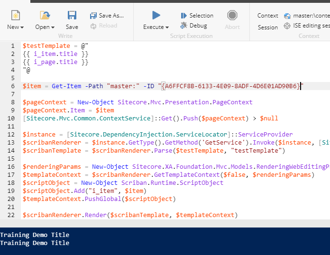Click second Training Demo Title output line
Image resolution: width=330 pixels, height=255 pixels.
click(x=35, y=243)
